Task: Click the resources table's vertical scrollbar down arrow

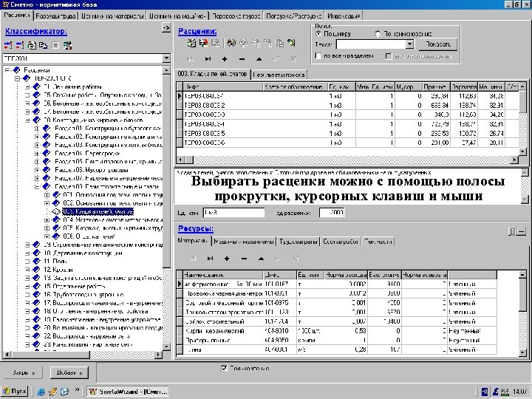Action: click(522, 352)
